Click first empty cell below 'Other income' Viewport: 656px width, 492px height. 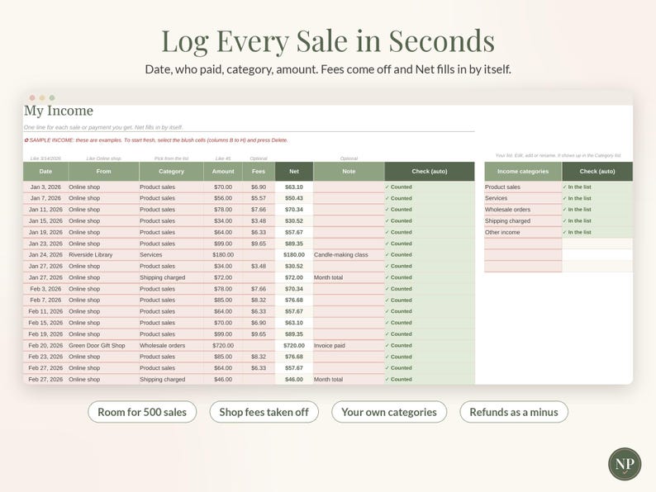click(x=523, y=244)
